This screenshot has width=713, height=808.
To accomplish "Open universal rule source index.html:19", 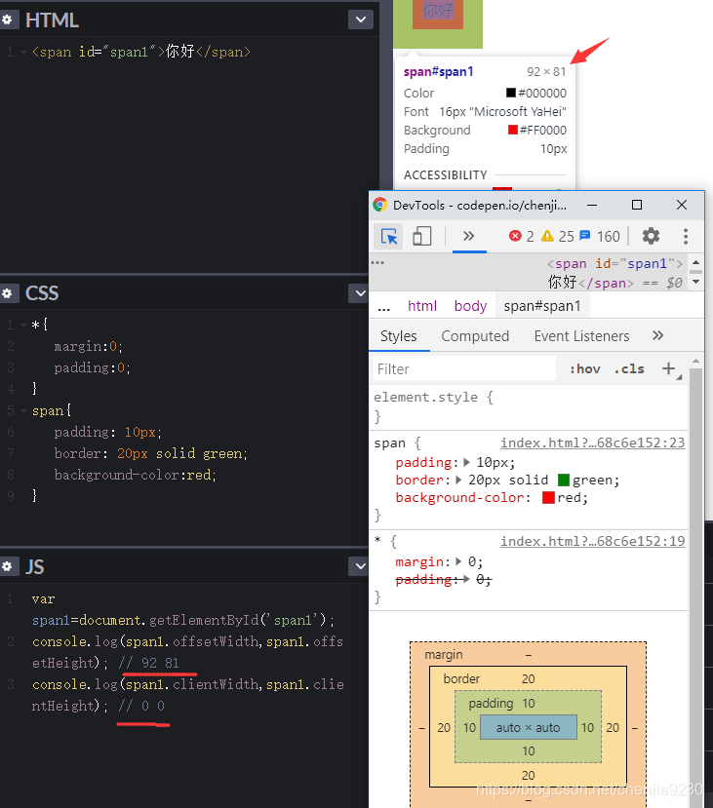I will coord(592,541).
